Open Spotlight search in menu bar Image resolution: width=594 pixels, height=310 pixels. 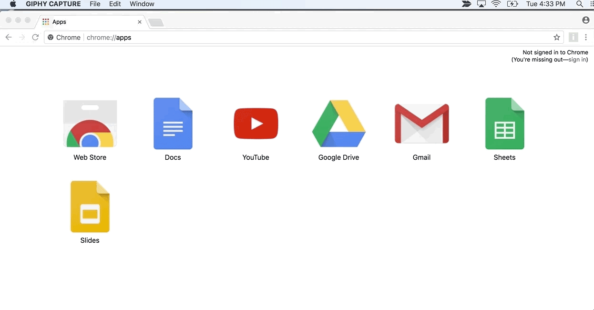580,4
